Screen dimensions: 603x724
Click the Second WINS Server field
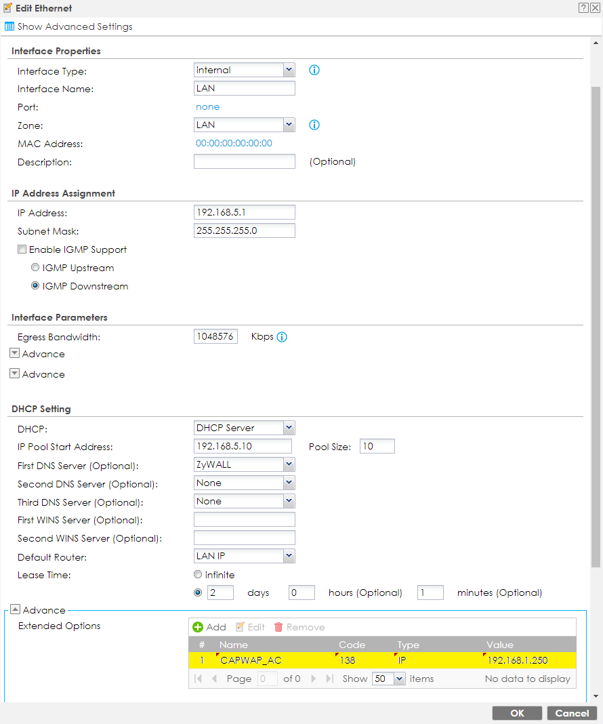(245, 538)
